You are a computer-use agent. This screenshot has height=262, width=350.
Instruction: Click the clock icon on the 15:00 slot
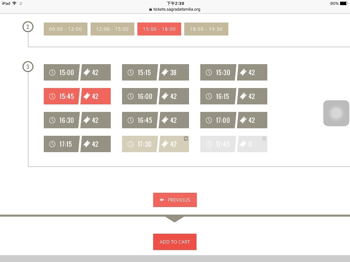pyautogui.click(x=52, y=72)
